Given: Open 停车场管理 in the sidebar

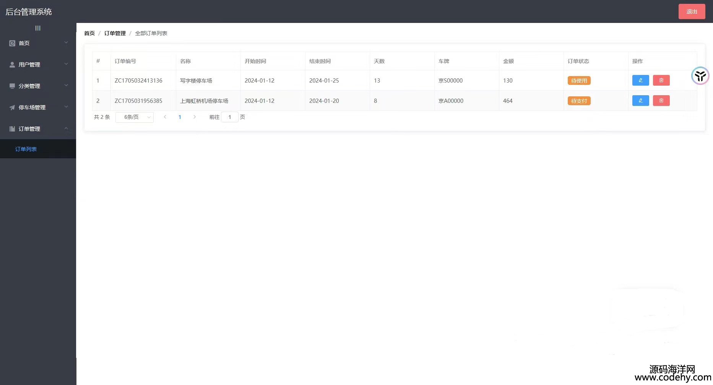Looking at the screenshot, I should (x=38, y=107).
